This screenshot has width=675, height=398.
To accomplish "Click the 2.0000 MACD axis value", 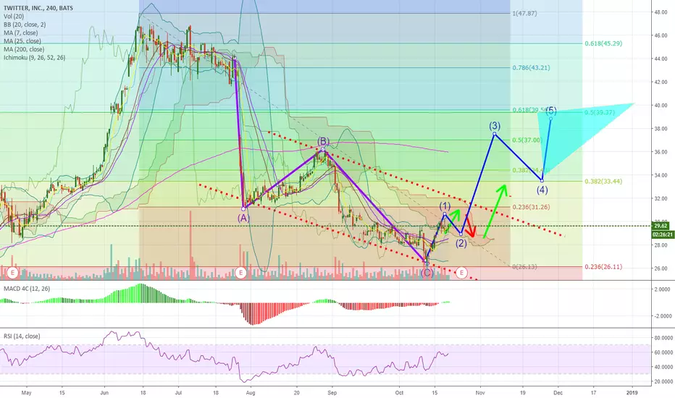I will [x=663, y=289].
